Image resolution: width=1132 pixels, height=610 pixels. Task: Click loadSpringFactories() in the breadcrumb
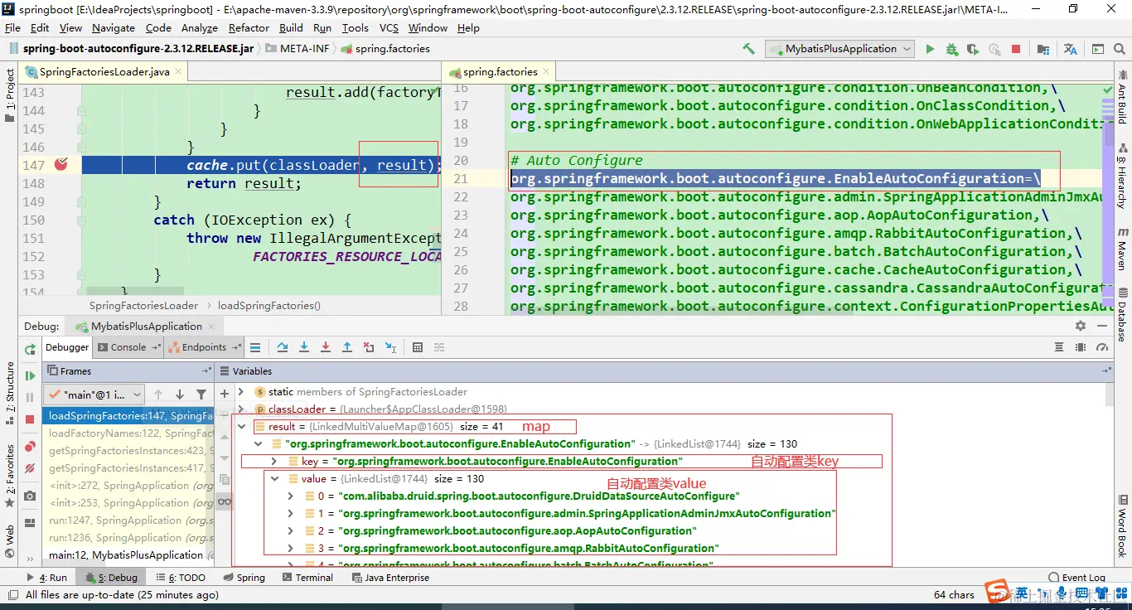coord(268,306)
